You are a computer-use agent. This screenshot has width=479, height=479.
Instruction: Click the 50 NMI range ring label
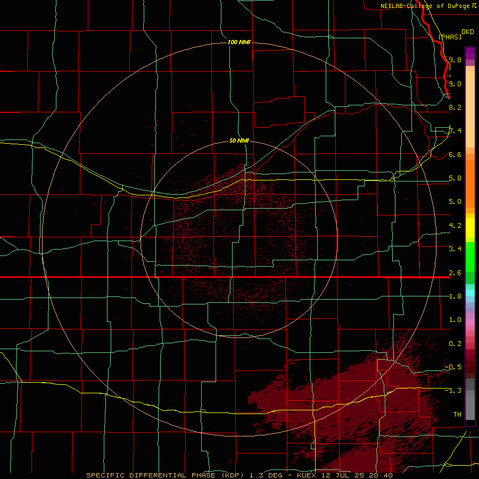point(239,141)
